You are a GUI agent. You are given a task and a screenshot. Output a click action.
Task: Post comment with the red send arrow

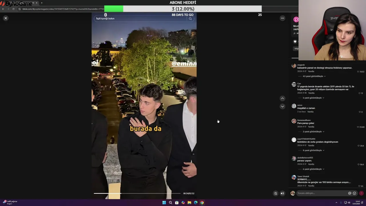click(x=361, y=193)
